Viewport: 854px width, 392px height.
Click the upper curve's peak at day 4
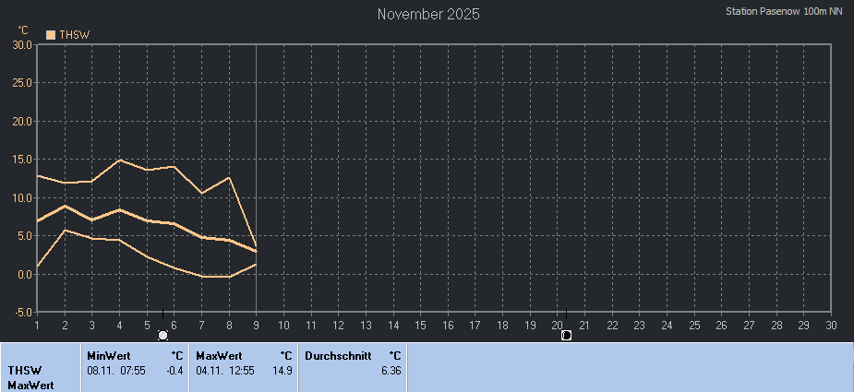click(x=119, y=160)
